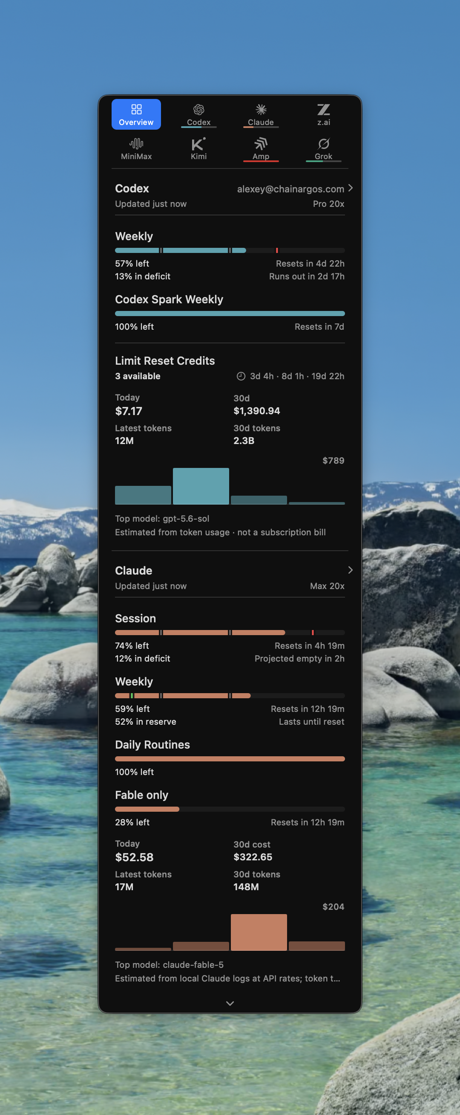Click the Claude 30d tokens value 148M

[246, 887]
